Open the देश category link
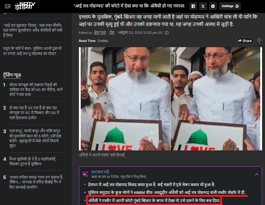 pyautogui.click(x=112, y=33)
